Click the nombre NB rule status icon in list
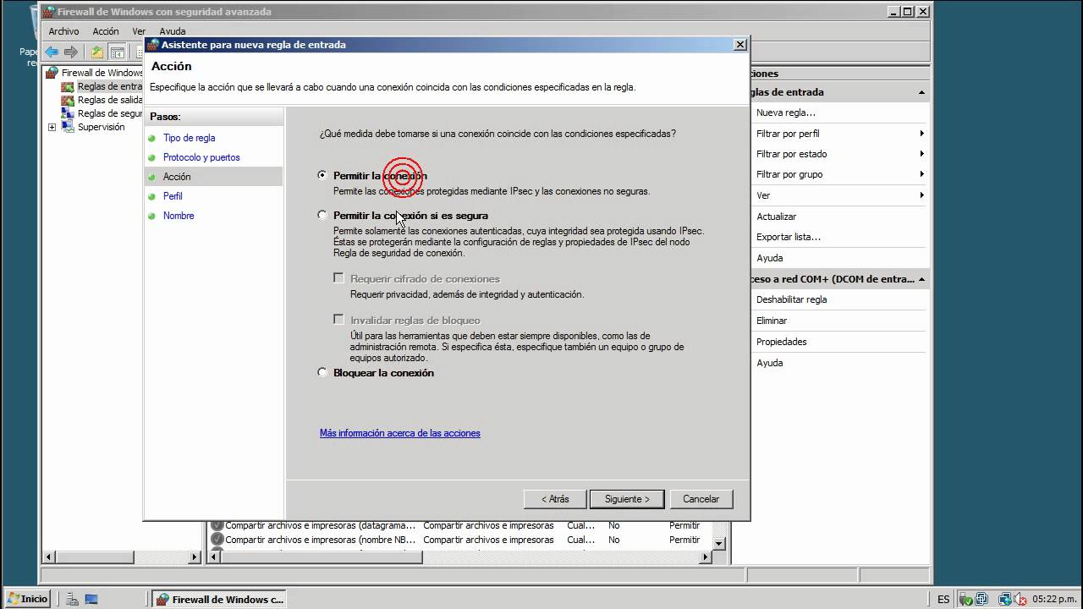Viewport: 1083px width, 609px height. tap(217, 540)
